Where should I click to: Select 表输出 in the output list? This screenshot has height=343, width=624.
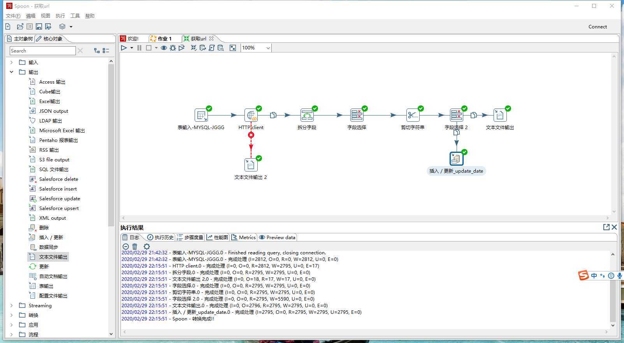[x=46, y=286]
